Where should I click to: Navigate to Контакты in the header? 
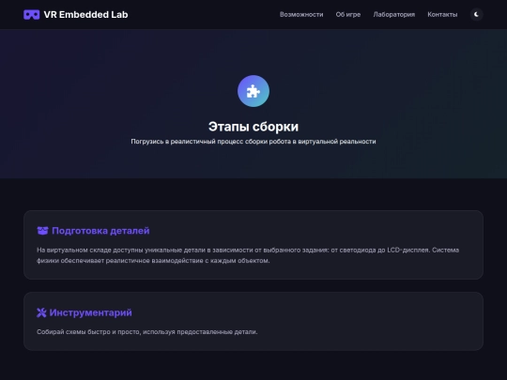pyautogui.click(x=442, y=14)
